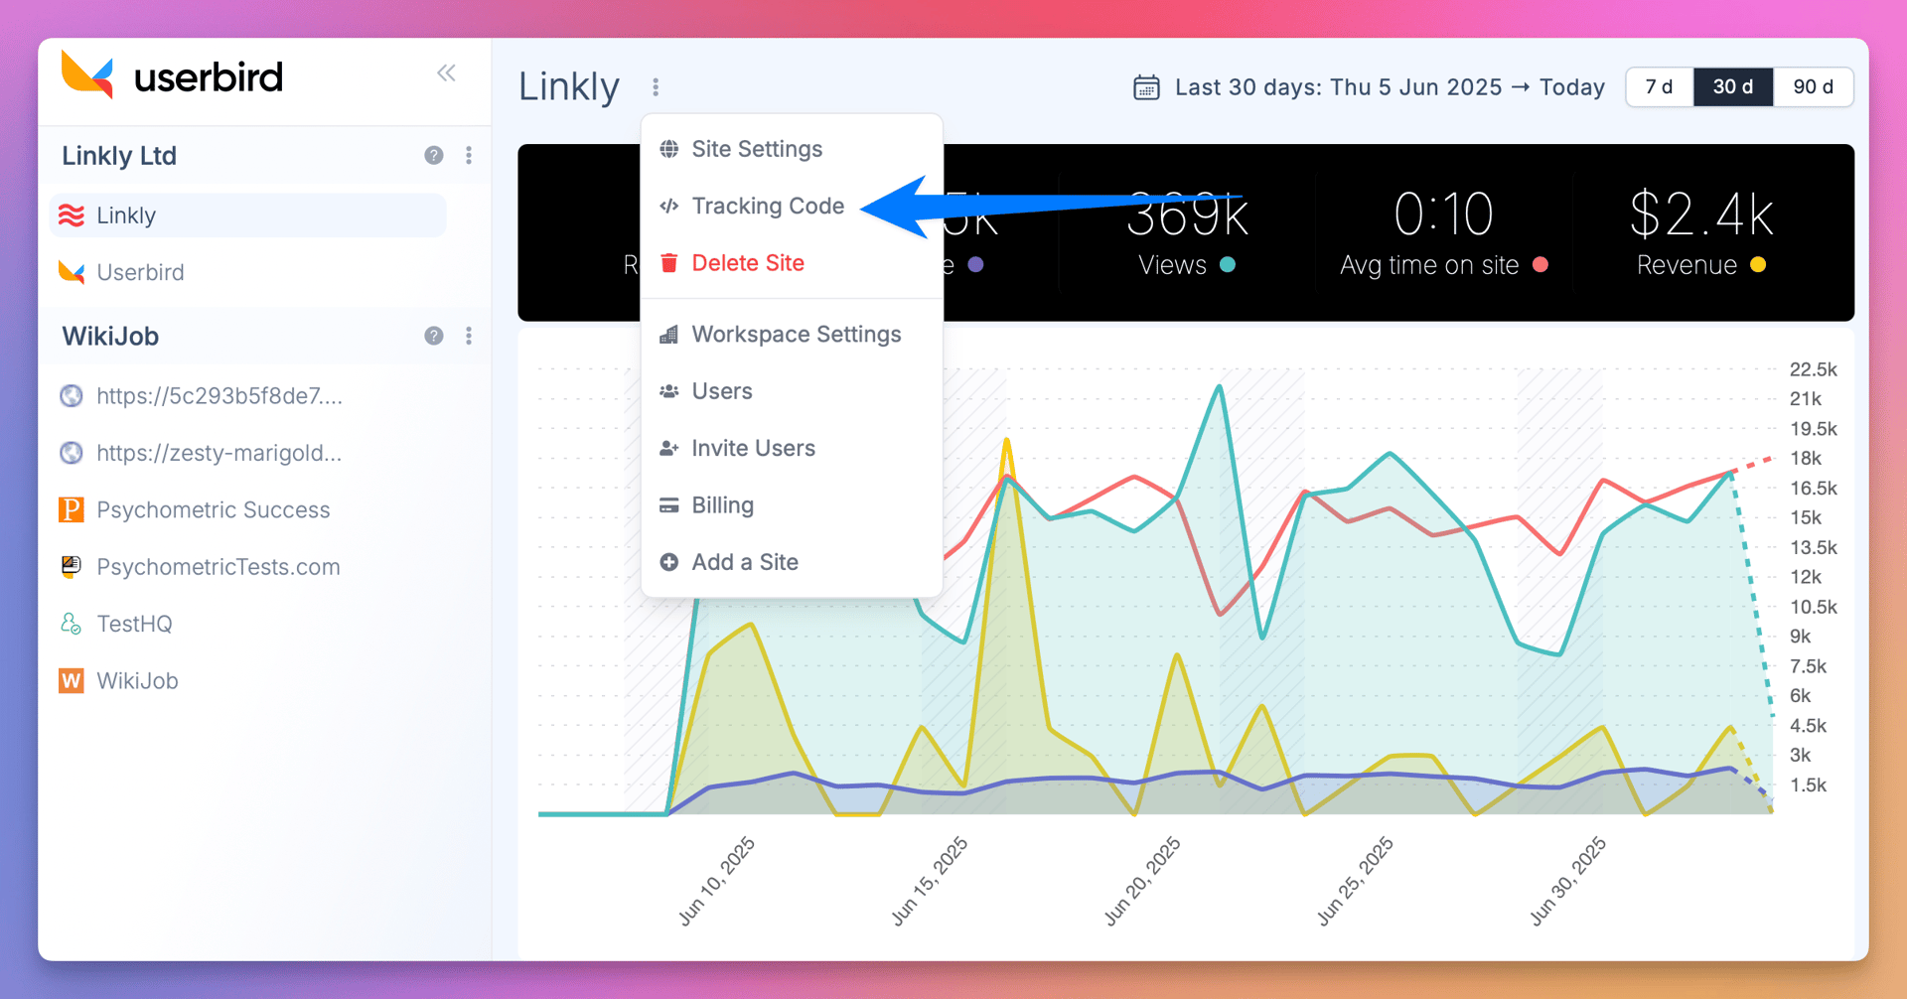Open the three-dot menu beside WikiJob
This screenshot has height=999, width=1907.
tap(469, 336)
